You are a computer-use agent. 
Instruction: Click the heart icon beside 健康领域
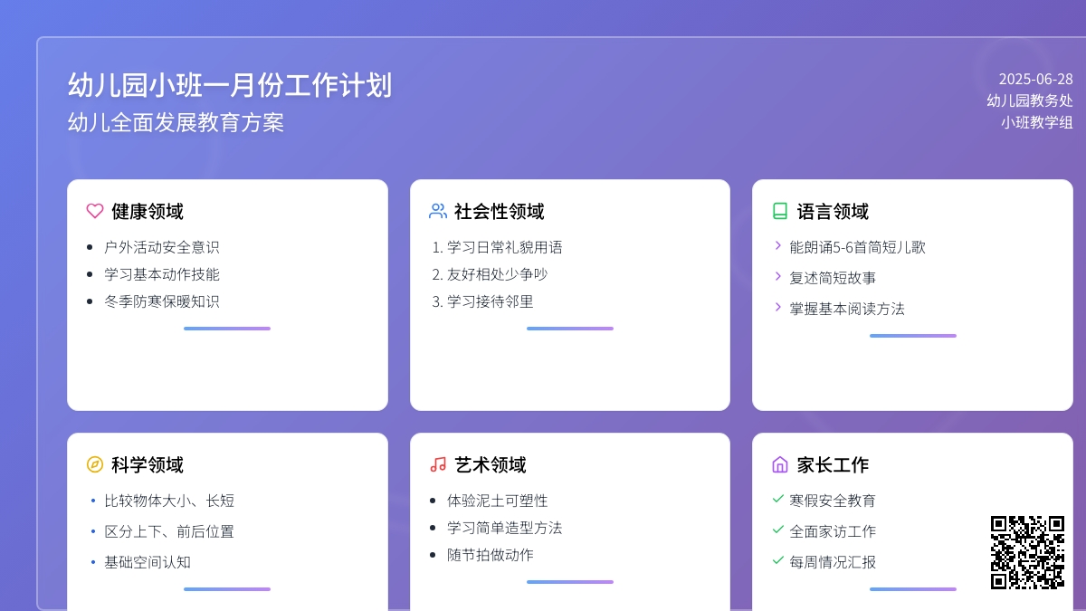(x=95, y=211)
